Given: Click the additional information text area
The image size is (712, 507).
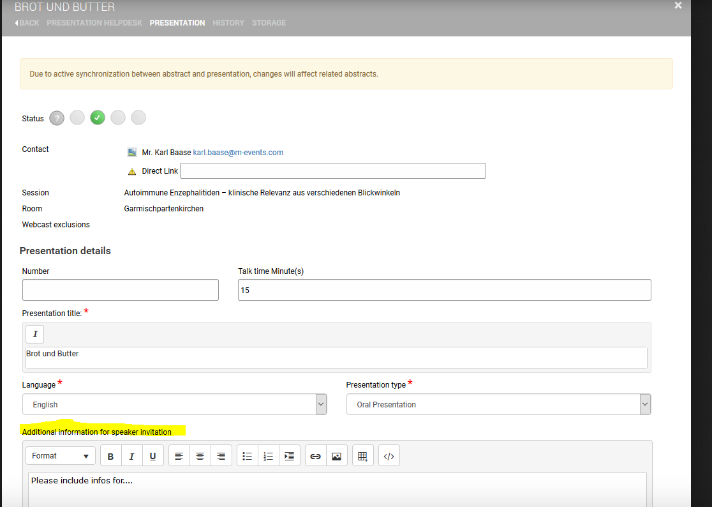Looking at the screenshot, I should click(x=337, y=490).
